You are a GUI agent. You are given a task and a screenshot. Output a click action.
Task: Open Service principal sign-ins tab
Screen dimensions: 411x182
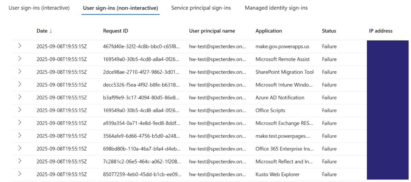(201, 8)
